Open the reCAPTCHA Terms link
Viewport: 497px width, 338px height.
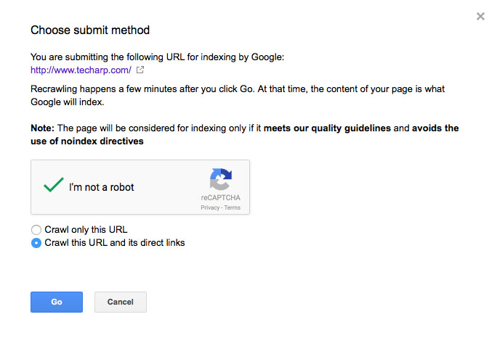[x=233, y=207]
